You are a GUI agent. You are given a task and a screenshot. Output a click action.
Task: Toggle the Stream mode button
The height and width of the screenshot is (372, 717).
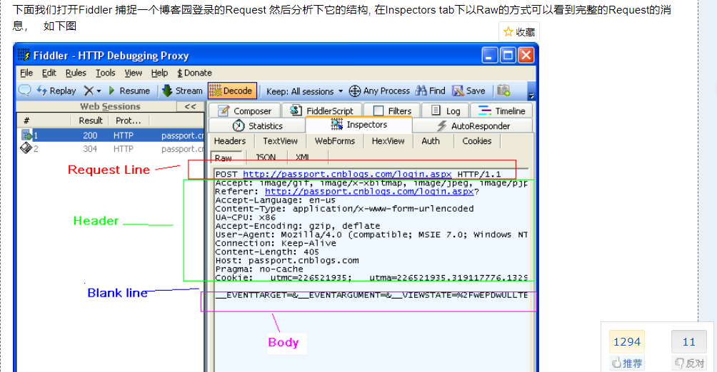pyautogui.click(x=182, y=91)
